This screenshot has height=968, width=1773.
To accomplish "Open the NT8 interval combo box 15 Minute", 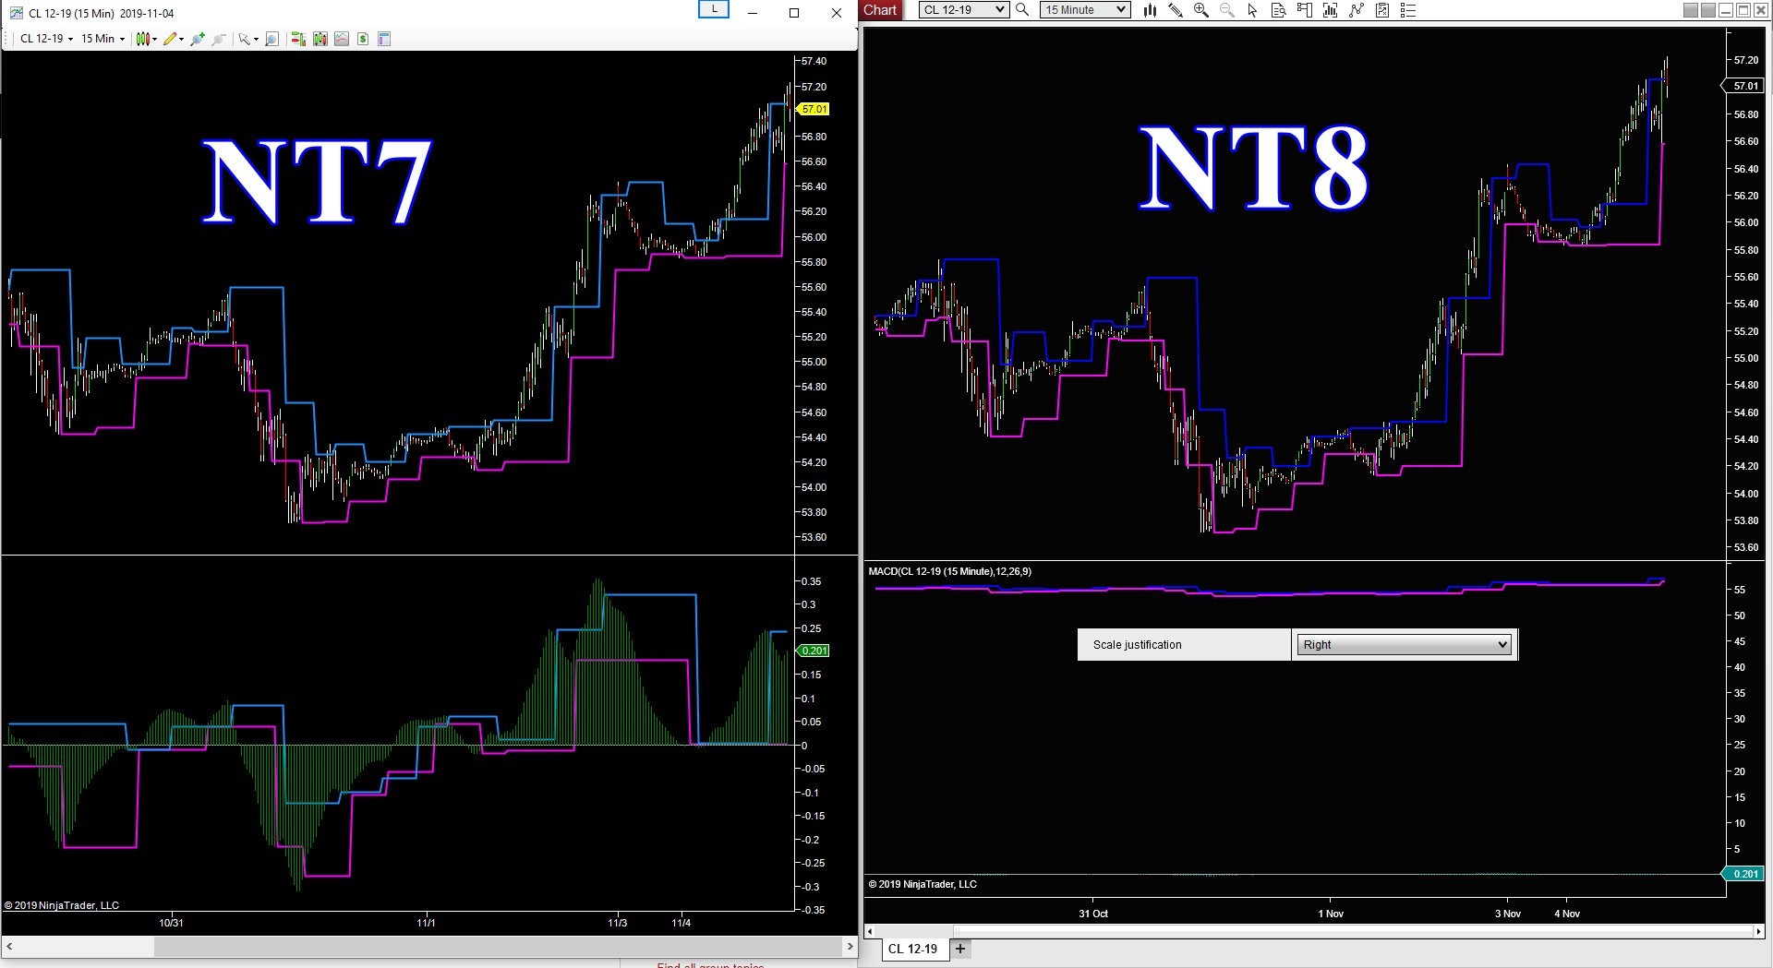I will coord(1085,10).
